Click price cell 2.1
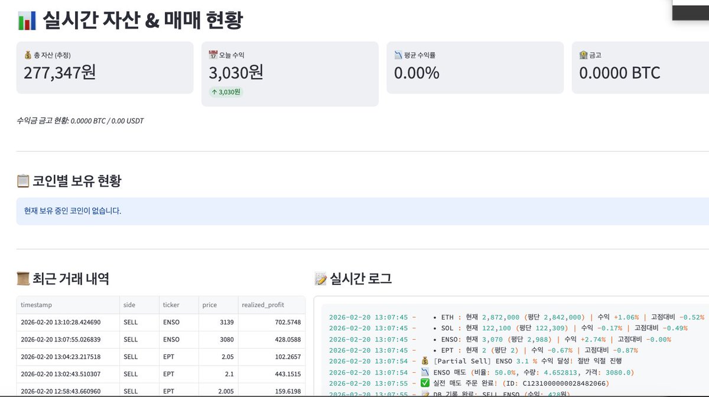This screenshot has height=397, width=709. tap(217, 374)
